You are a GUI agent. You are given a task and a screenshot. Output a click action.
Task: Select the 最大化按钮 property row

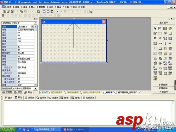(18, 79)
